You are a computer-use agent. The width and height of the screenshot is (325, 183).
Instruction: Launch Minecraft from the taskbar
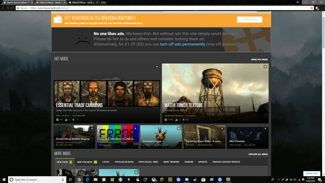(162, 179)
